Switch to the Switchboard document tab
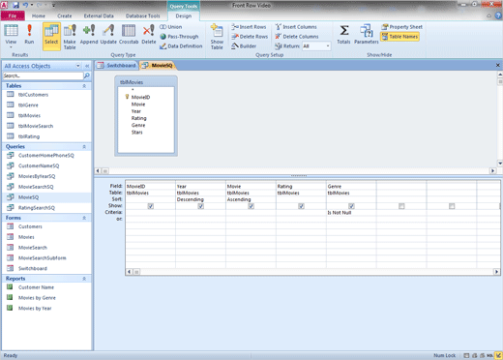This screenshot has height=360, width=503. click(117, 66)
